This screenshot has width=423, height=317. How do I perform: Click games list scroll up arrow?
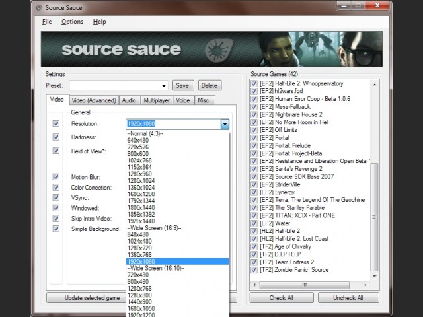pos(375,85)
